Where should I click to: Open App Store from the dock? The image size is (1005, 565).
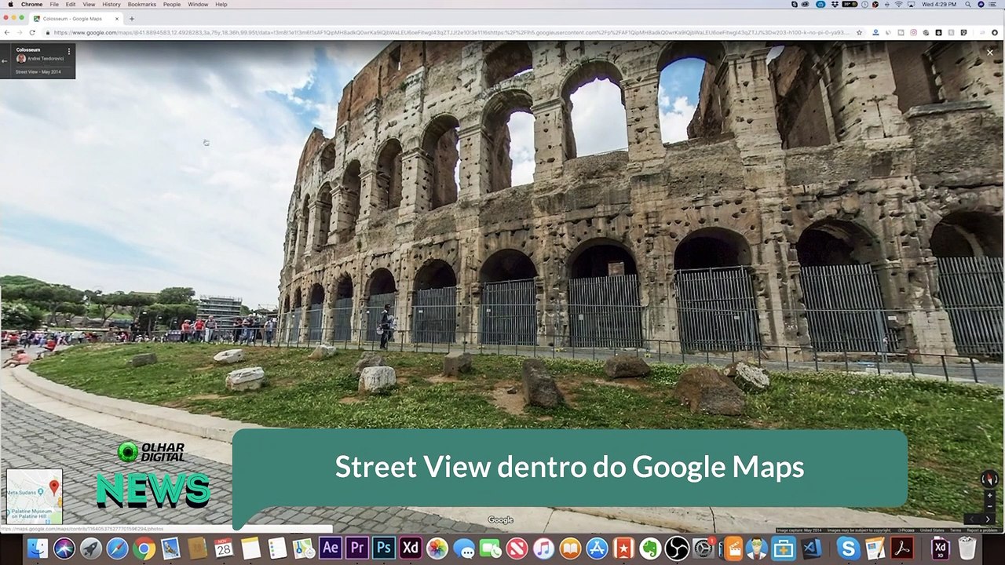[x=597, y=549]
